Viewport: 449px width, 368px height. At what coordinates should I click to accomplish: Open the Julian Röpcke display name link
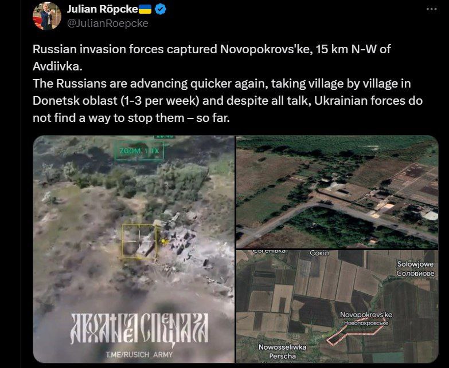tap(102, 9)
